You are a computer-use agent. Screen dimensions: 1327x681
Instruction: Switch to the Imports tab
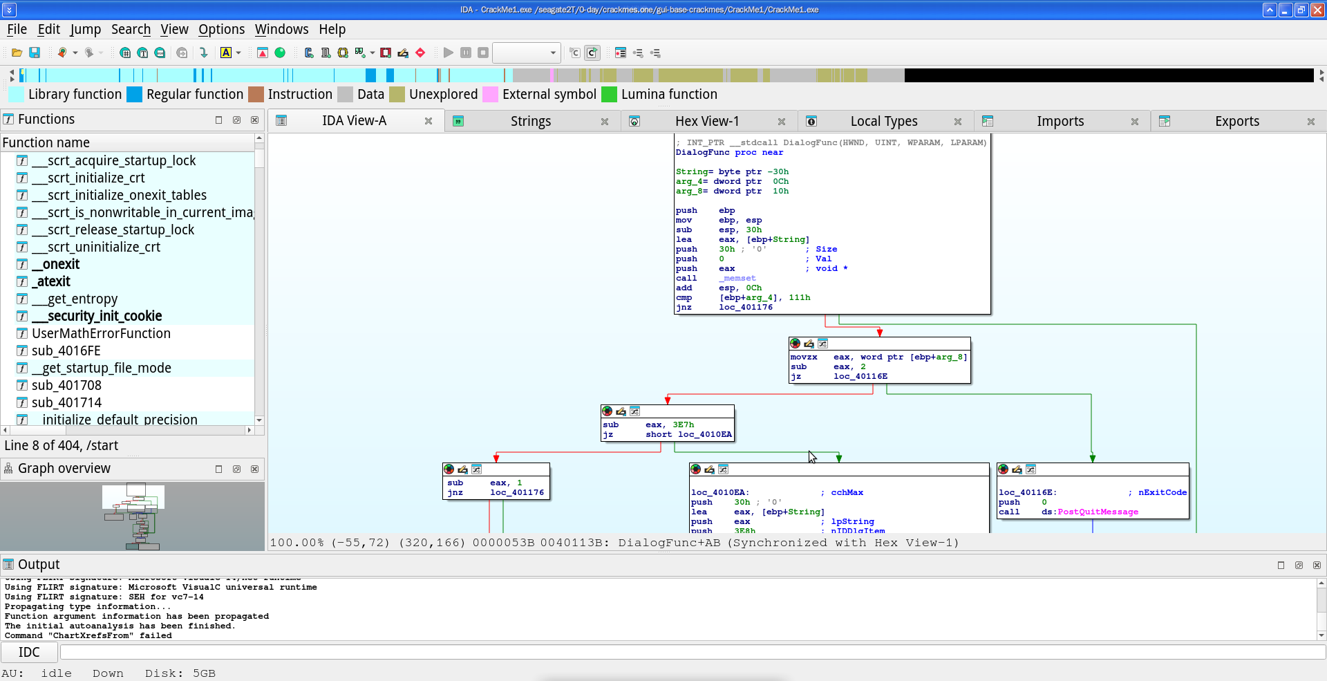click(1060, 121)
